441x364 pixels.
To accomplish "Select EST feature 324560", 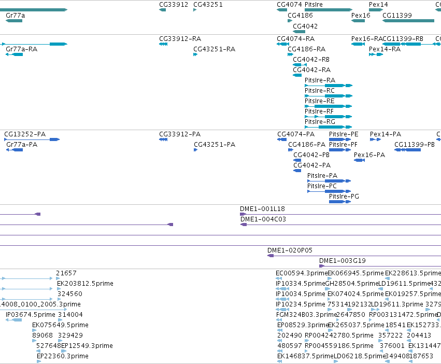I will (x=60, y=299).
